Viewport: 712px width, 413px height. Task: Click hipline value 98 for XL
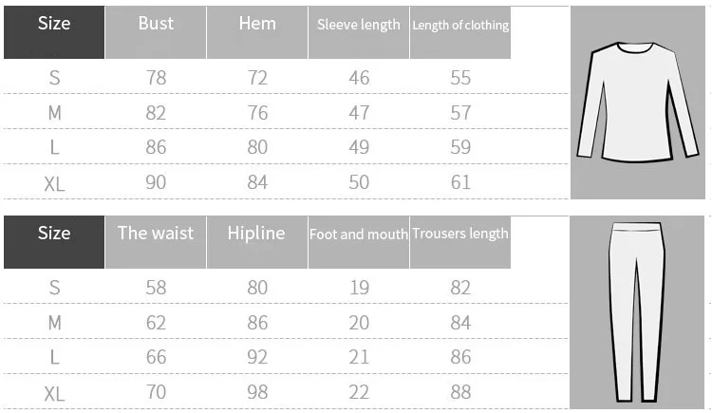pos(257,392)
